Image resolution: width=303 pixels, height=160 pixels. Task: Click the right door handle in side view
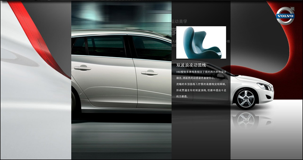point(149,73)
